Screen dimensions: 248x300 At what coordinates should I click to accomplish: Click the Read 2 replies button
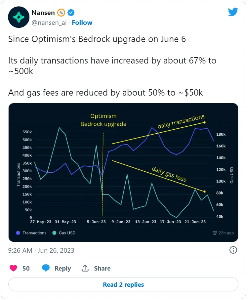123,284
